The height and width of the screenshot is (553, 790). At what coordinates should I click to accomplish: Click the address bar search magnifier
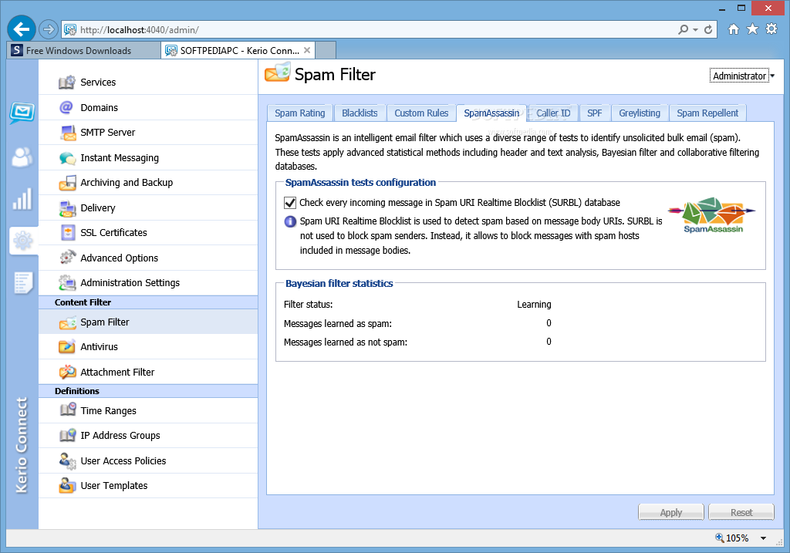coord(684,30)
